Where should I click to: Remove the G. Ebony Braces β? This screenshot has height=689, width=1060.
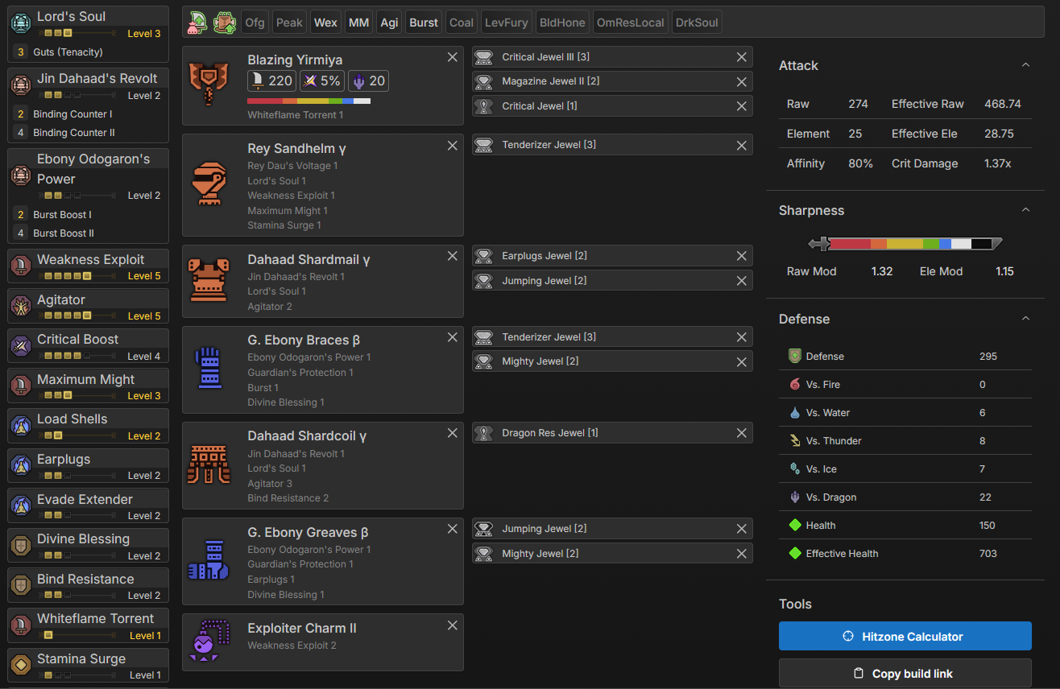pos(453,337)
